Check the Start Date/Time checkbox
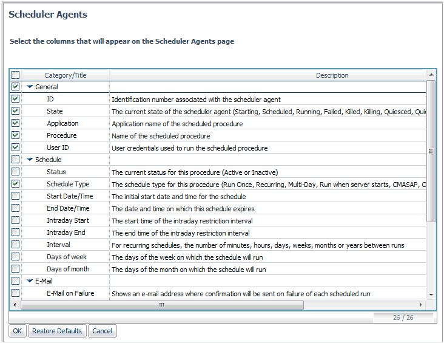 (15, 196)
